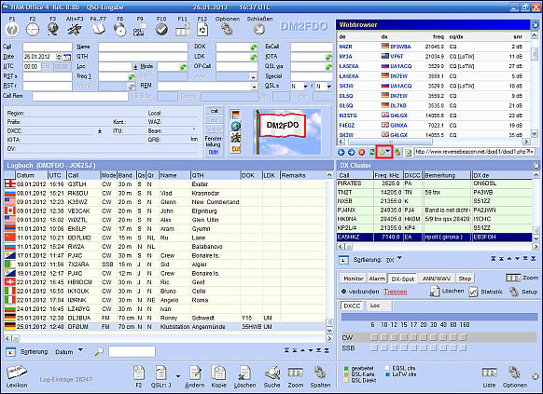The height and width of the screenshot is (394, 543).
Task: Switch to the Monitor tab
Action: click(x=354, y=279)
